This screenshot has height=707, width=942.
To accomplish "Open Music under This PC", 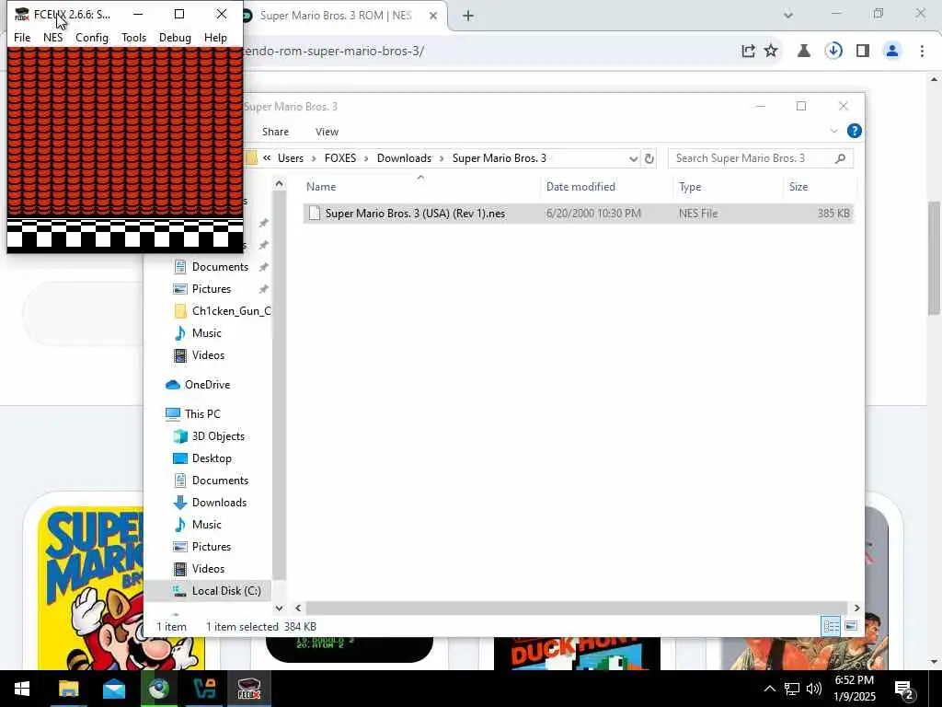I will [x=207, y=525].
